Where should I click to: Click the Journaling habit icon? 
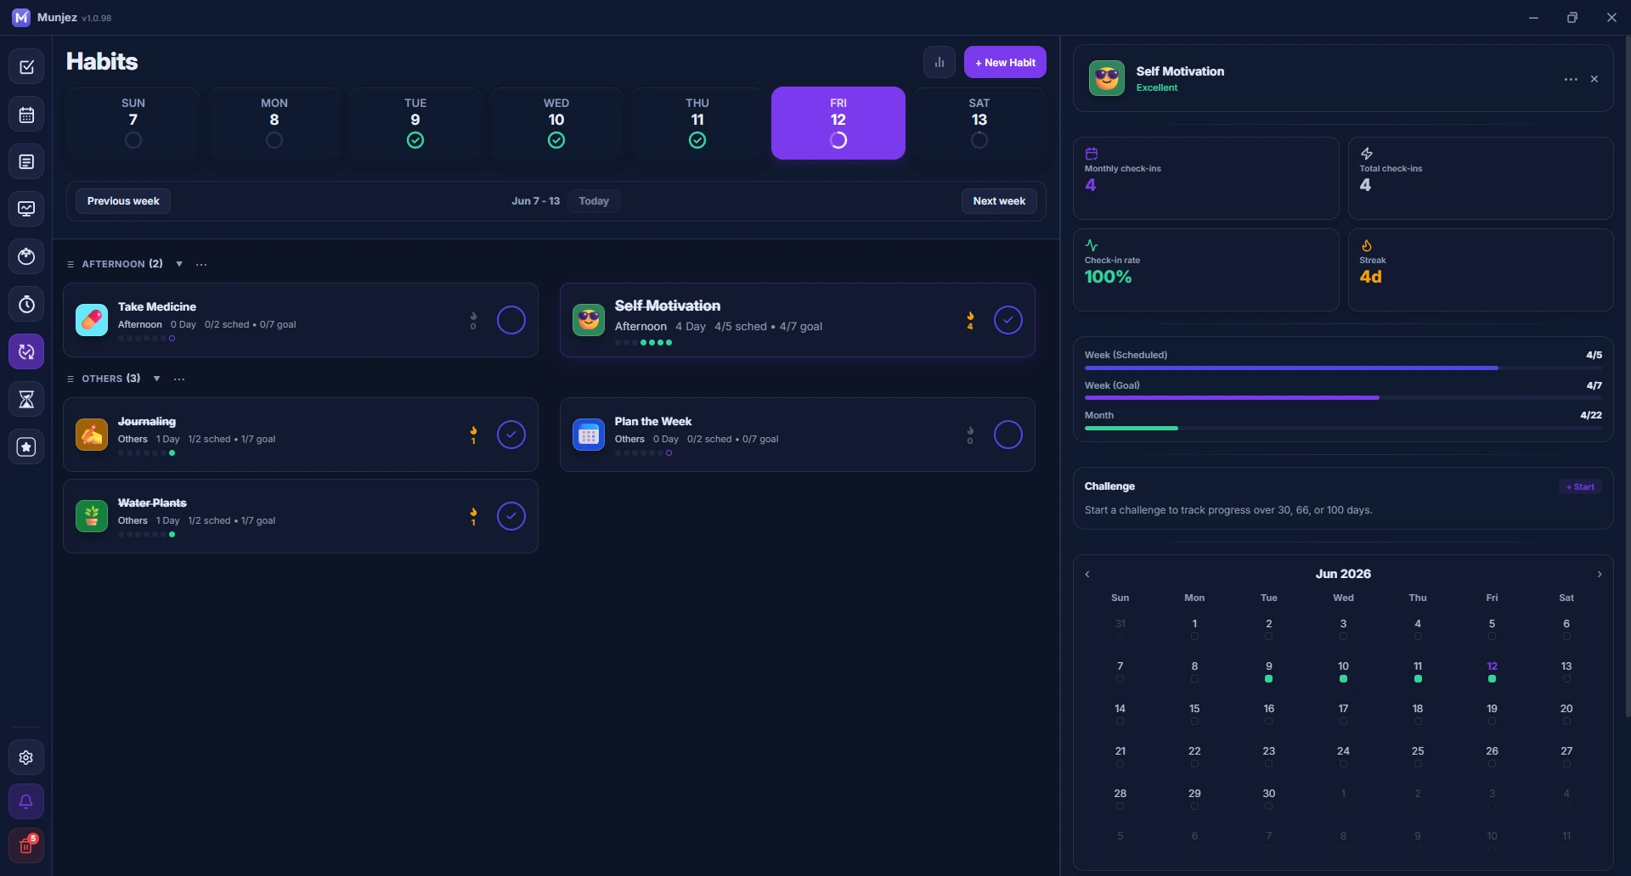[92, 435]
